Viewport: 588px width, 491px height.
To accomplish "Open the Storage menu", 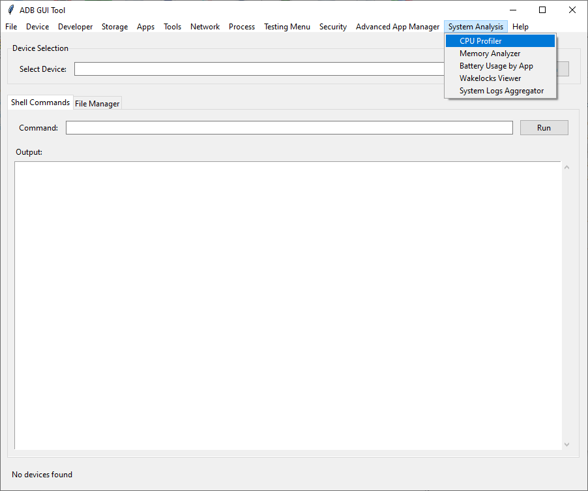I will [115, 27].
